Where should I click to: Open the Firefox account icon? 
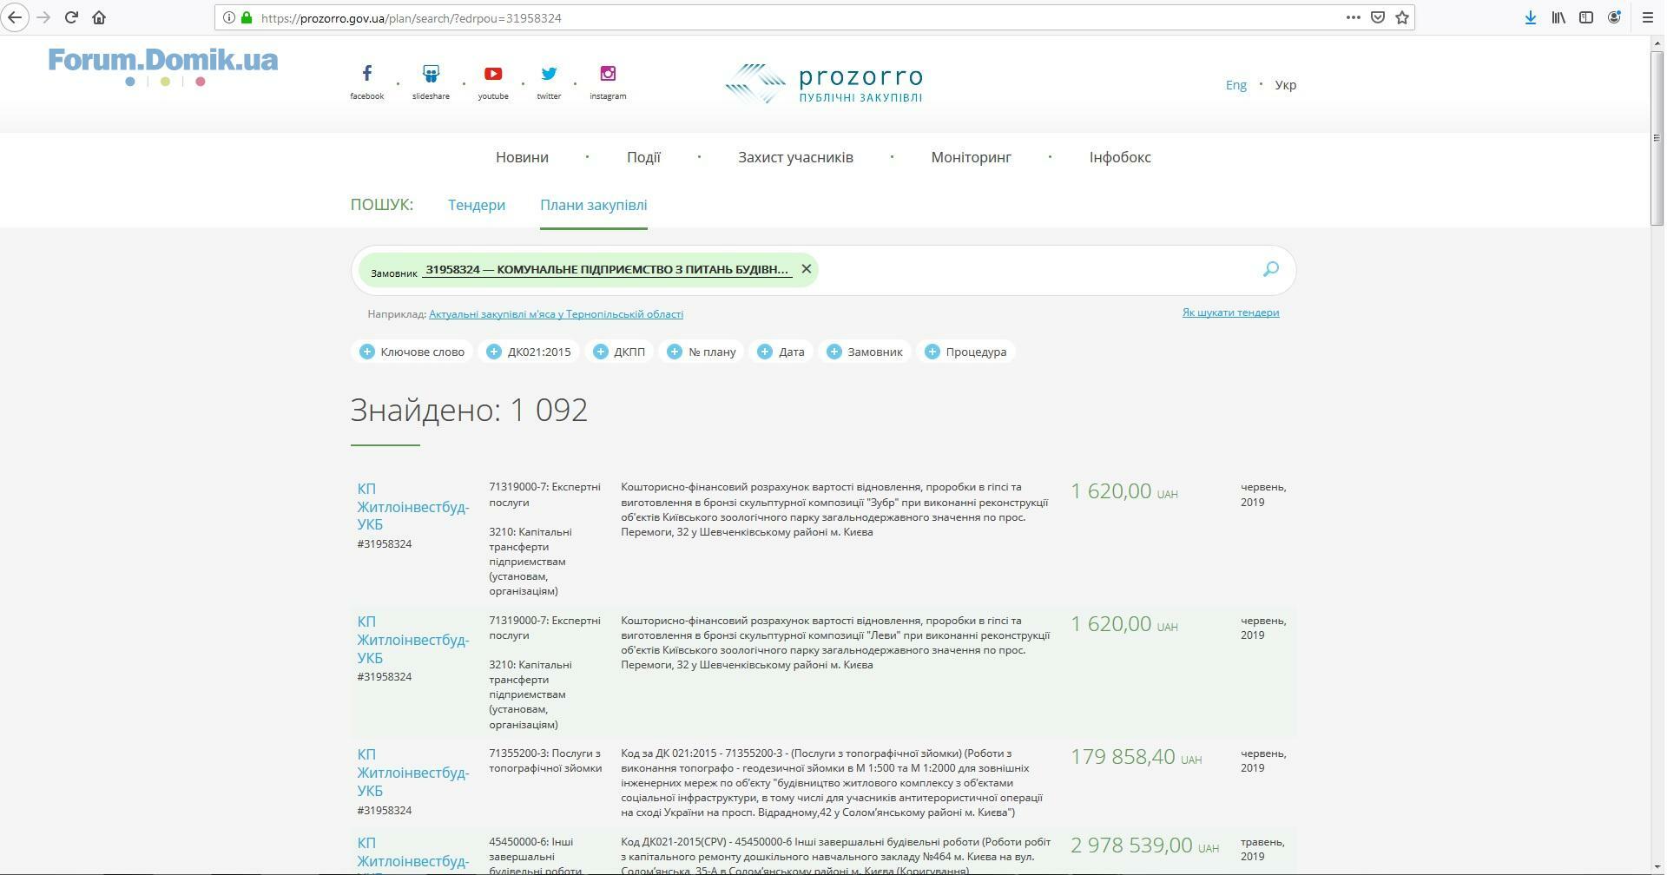click(1614, 17)
